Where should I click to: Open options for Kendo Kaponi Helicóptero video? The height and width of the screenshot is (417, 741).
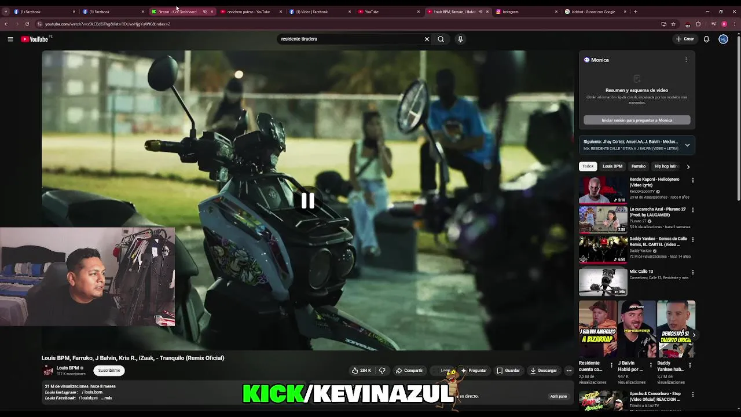pos(692,180)
